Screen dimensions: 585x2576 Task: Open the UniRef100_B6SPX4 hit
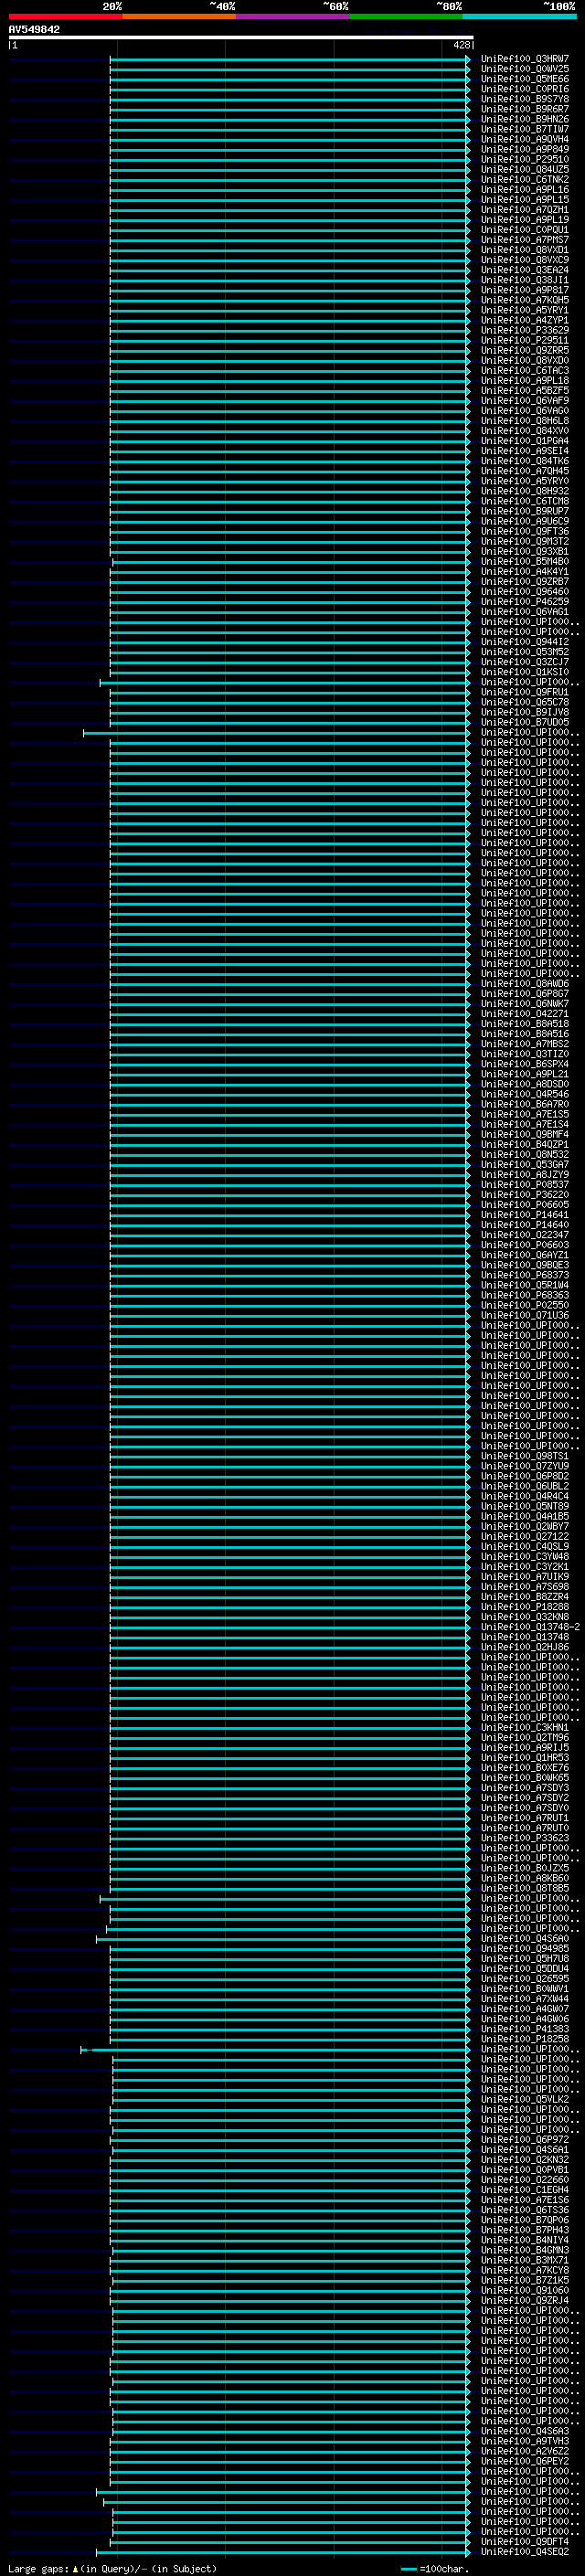point(525,1064)
